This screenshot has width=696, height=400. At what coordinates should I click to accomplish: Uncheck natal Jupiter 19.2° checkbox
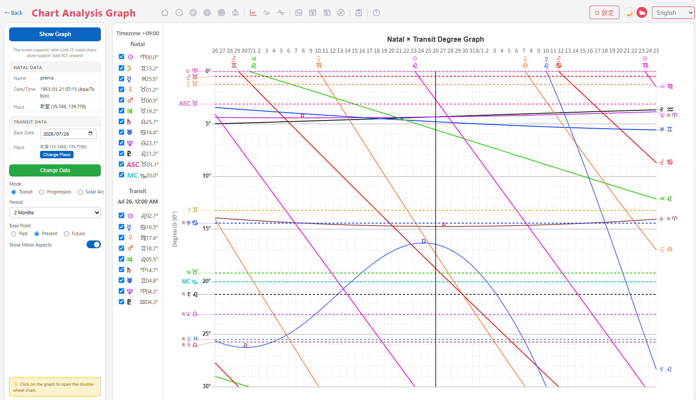tap(121, 110)
